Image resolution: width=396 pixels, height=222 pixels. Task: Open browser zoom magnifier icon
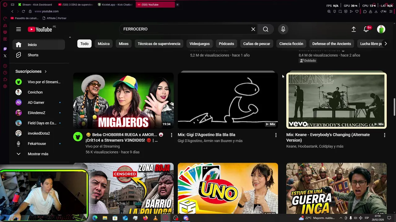[329, 11]
